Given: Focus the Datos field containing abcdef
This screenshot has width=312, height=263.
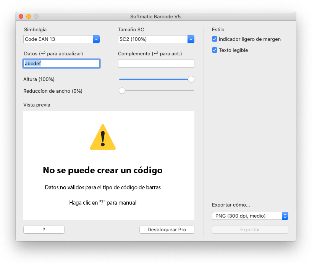Looking at the screenshot, I should (61, 64).
